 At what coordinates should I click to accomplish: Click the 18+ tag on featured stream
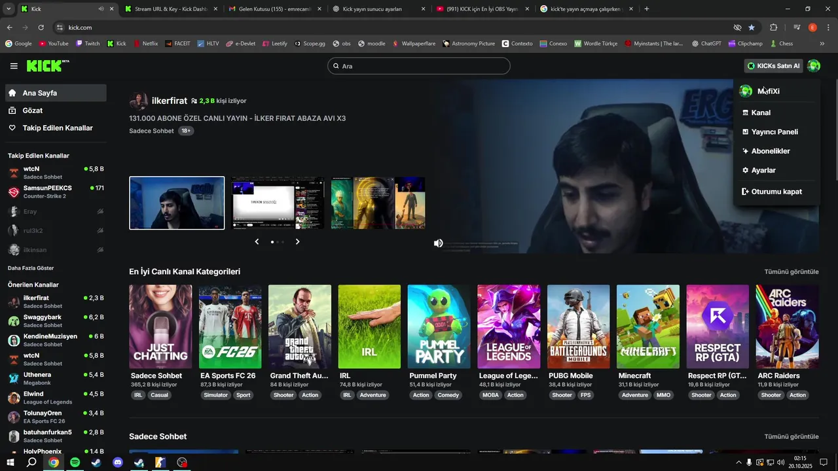(186, 131)
